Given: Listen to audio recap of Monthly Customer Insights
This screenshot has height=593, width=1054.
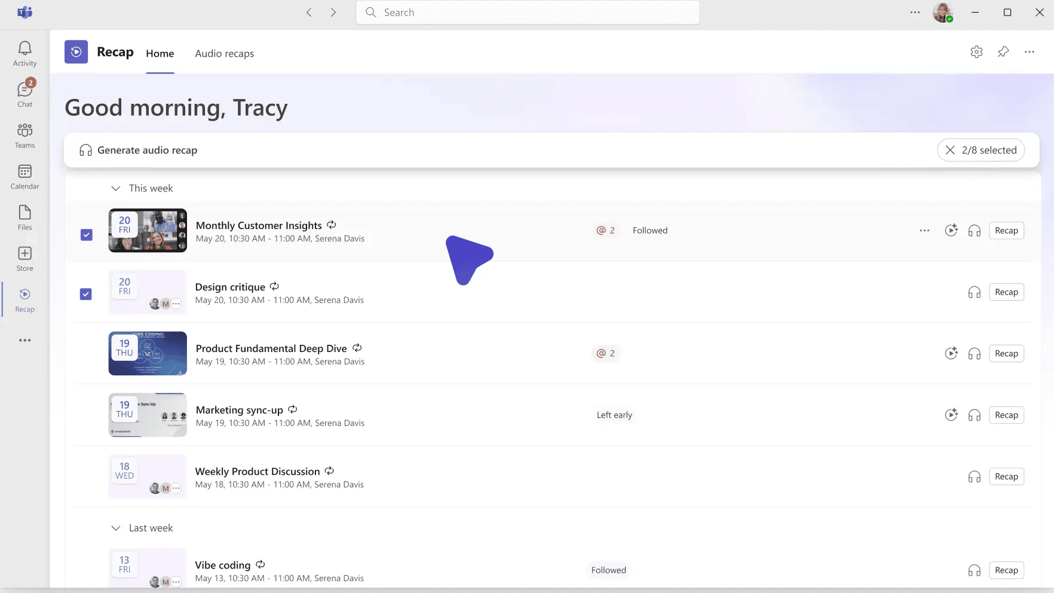Looking at the screenshot, I should 975,231.
